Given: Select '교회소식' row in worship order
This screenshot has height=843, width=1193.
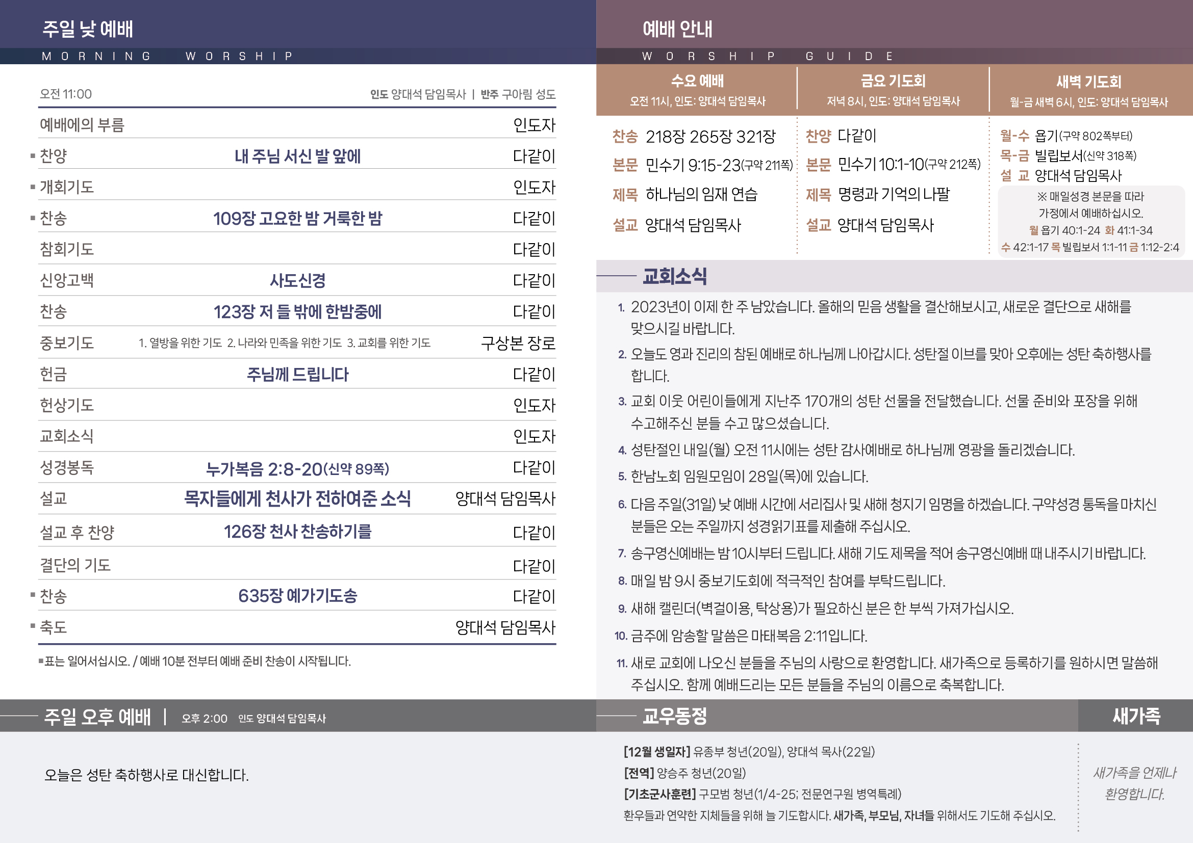Looking at the screenshot, I should (297, 436).
